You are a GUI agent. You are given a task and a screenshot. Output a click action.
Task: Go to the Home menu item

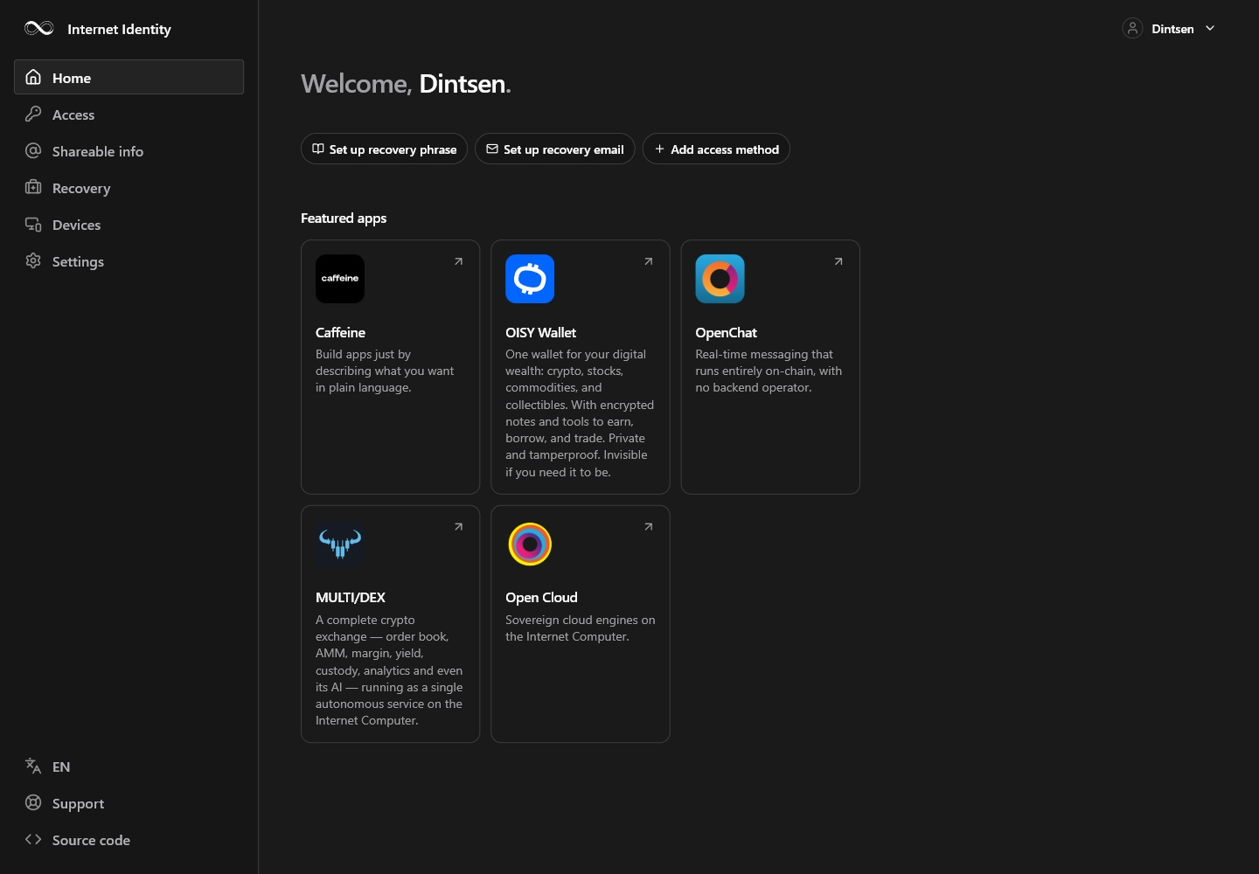129,77
